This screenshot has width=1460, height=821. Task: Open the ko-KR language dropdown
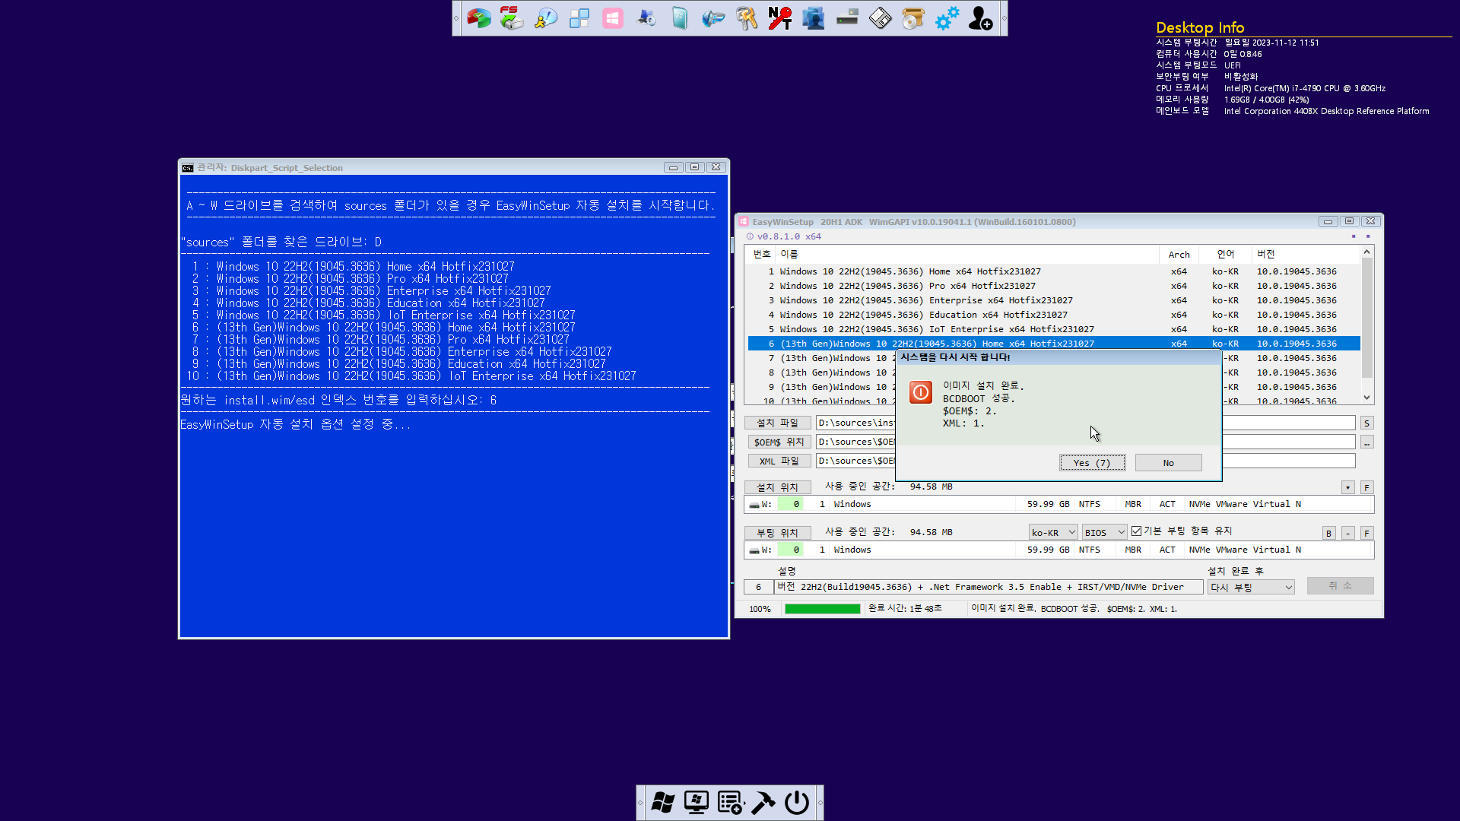tap(1053, 532)
